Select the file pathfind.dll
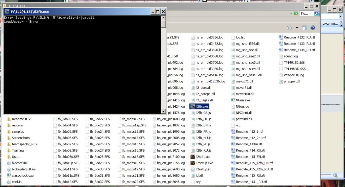 click(242, 119)
